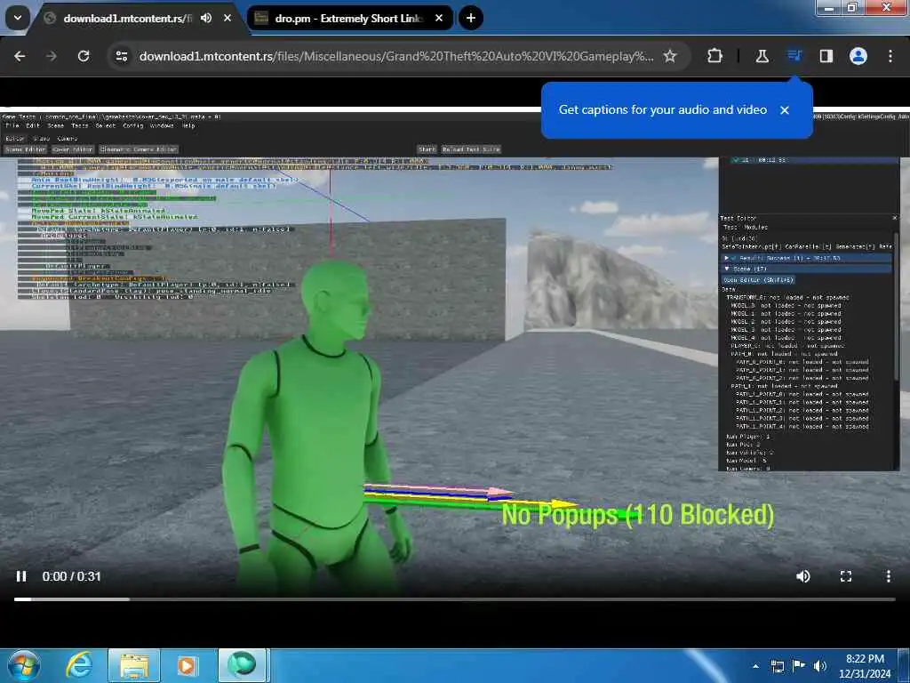Open the Extensions puzzle icon

coord(715,56)
